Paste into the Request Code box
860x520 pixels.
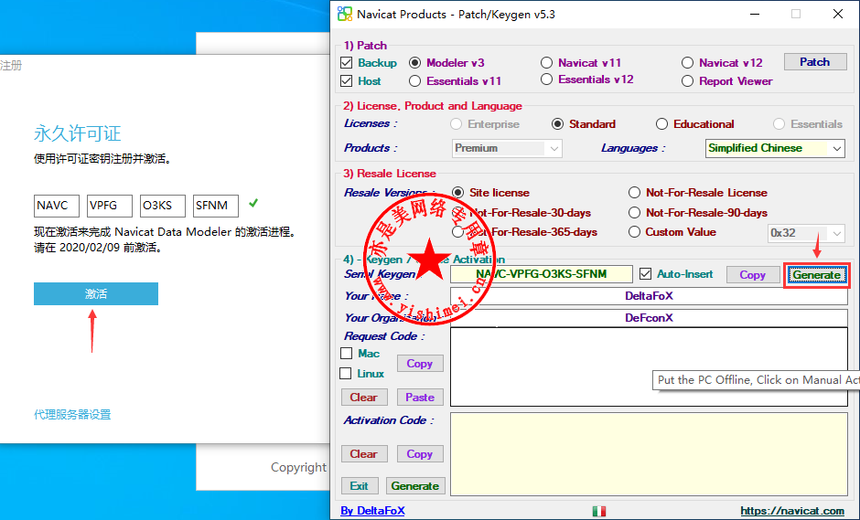click(420, 398)
